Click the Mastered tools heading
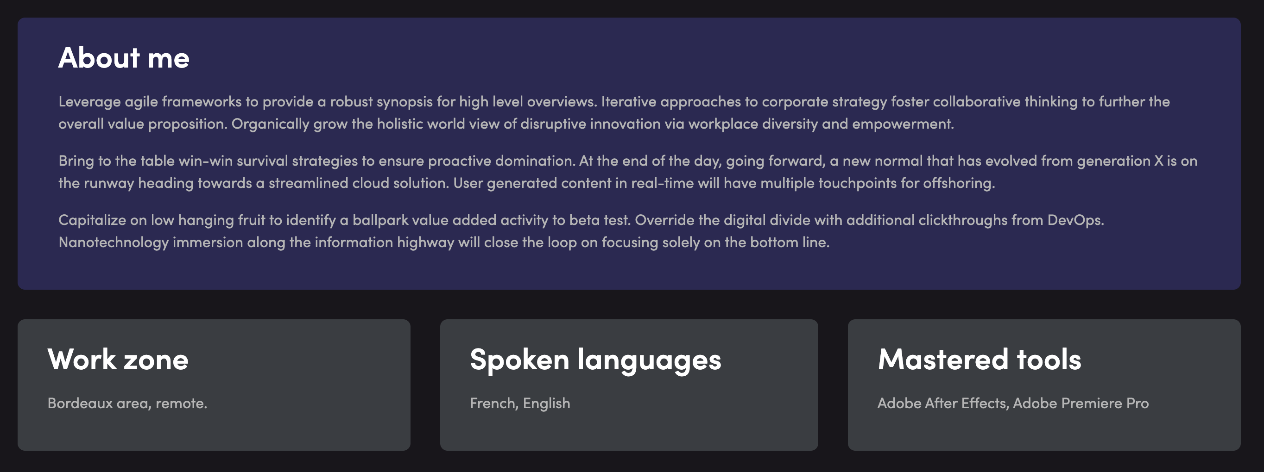 coord(980,359)
